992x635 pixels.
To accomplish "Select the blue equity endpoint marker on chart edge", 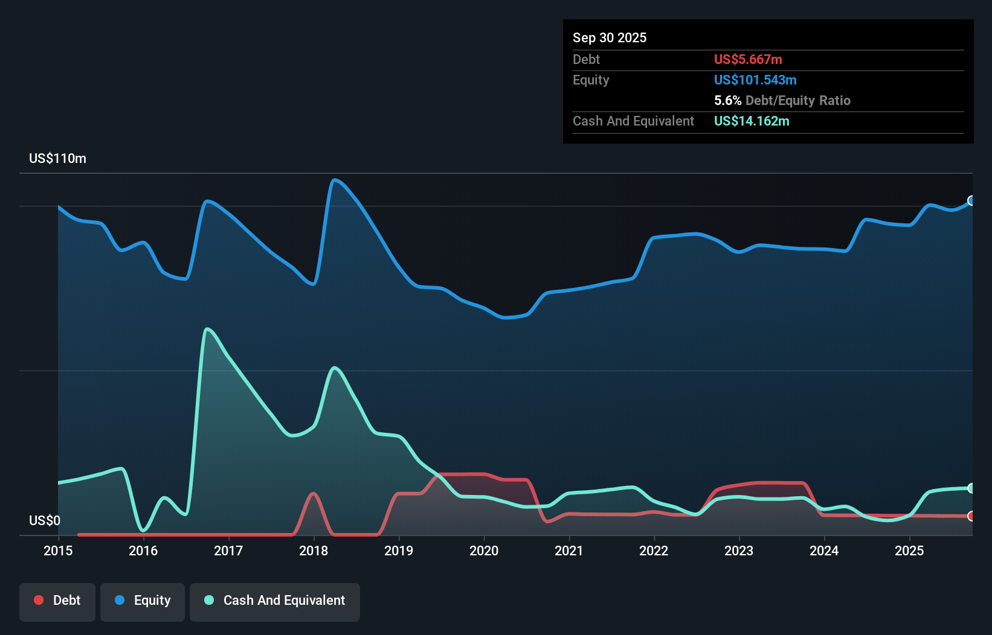I will point(971,200).
